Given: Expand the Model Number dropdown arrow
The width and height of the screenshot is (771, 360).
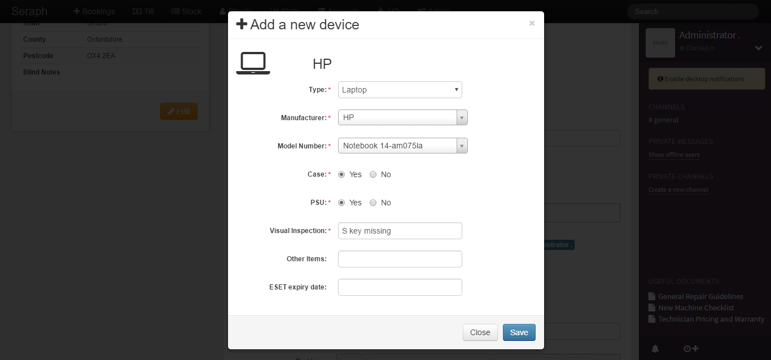Looking at the screenshot, I should tap(462, 146).
